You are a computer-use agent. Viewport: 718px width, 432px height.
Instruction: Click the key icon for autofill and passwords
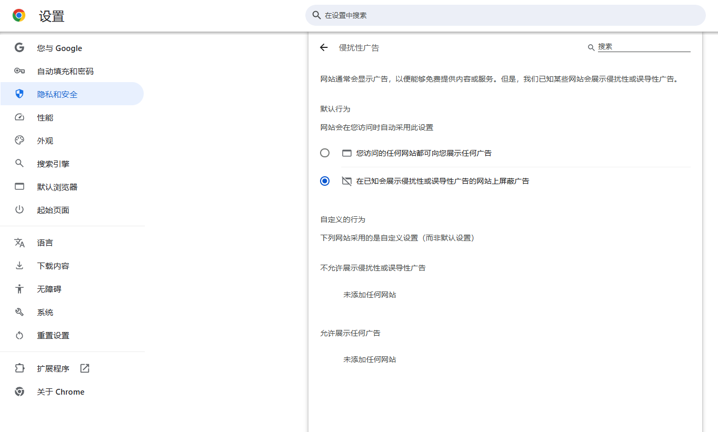(x=19, y=71)
